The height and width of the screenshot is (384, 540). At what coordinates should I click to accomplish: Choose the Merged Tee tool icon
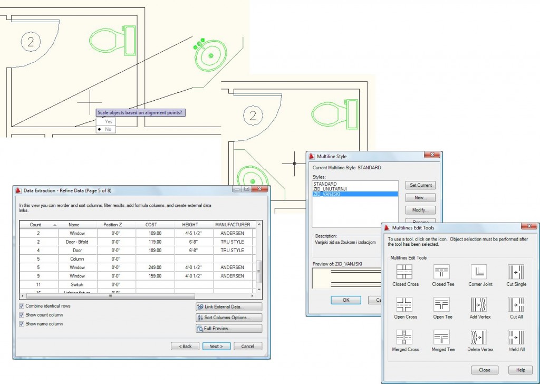[x=441, y=337]
